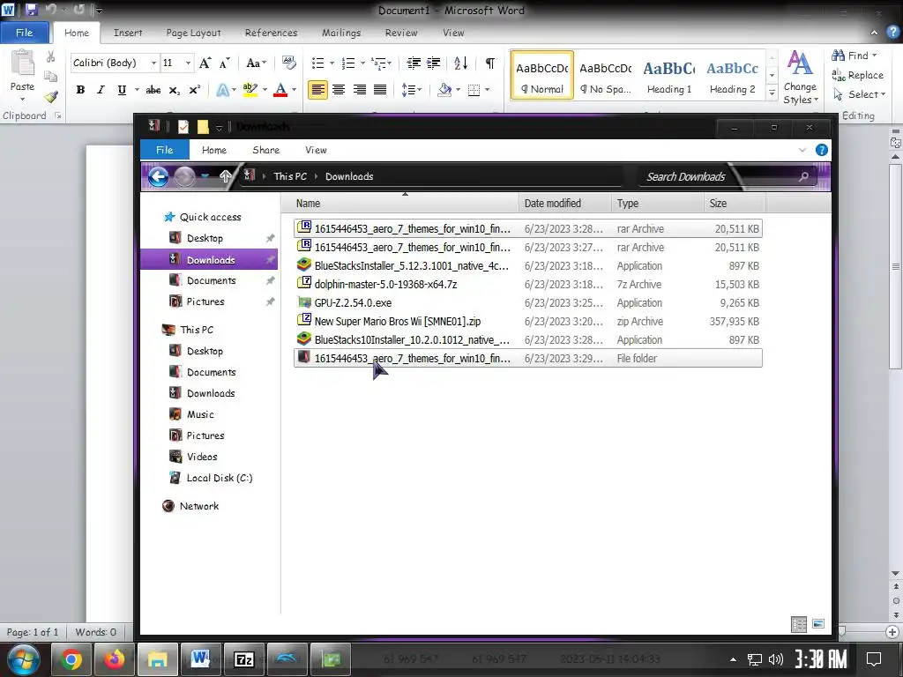Click Grow Font icon in Word

pos(205,63)
